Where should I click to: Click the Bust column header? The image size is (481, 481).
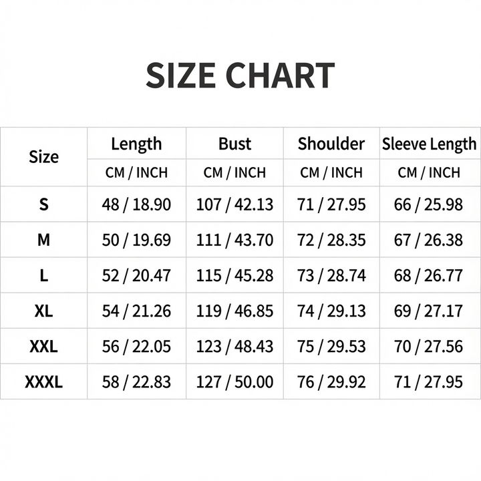tap(234, 144)
